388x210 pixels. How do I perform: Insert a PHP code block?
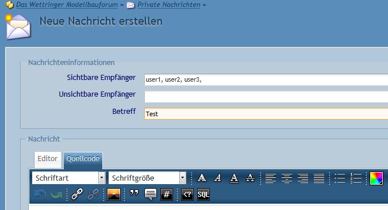[187, 194]
